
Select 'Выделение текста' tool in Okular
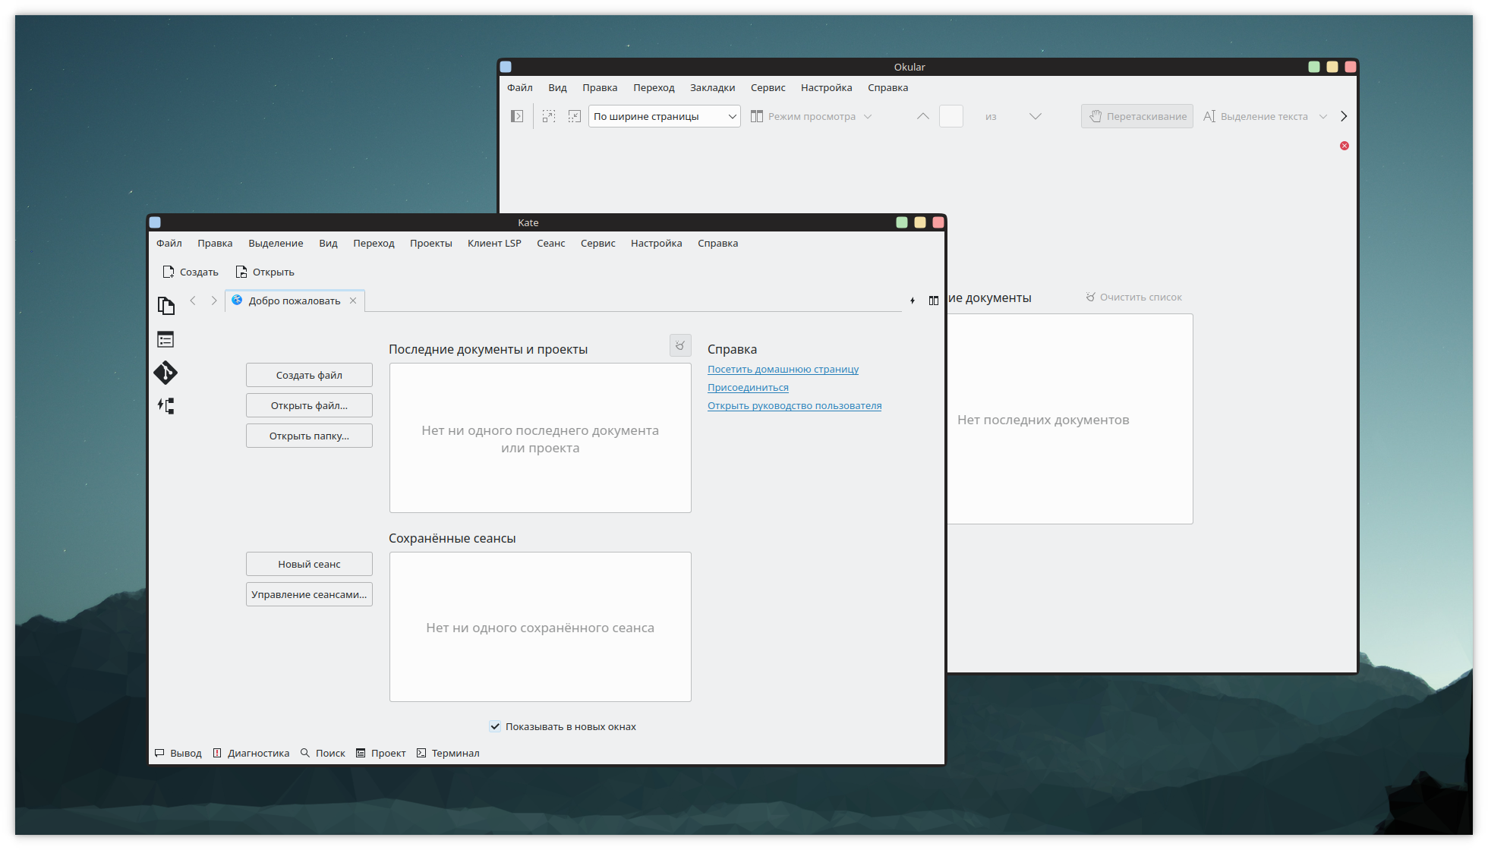pos(1256,116)
